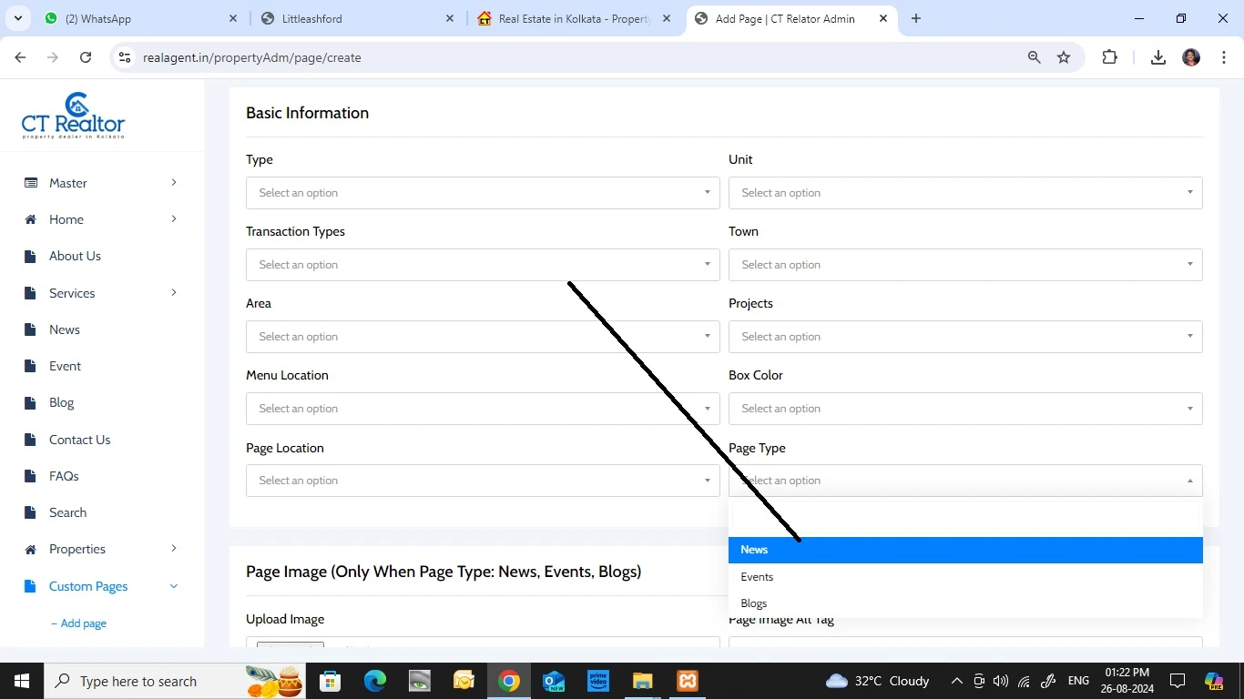Switch to the WhatsApp browser tab
1244x699 pixels.
tap(137, 19)
